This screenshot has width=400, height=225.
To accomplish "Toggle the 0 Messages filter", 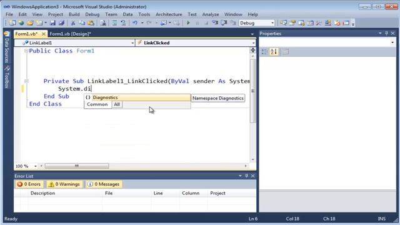I will [103, 184].
